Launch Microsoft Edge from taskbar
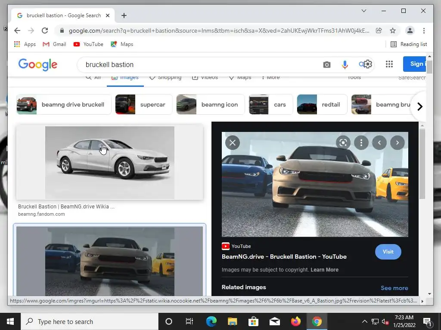This screenshot has height=330, width=441. click(x=211, y=321)
